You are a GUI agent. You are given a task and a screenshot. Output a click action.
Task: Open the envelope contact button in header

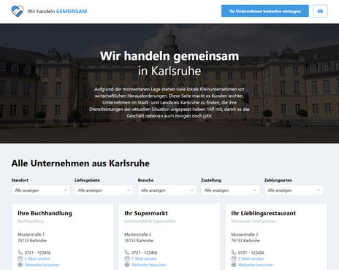click(320, 11)
